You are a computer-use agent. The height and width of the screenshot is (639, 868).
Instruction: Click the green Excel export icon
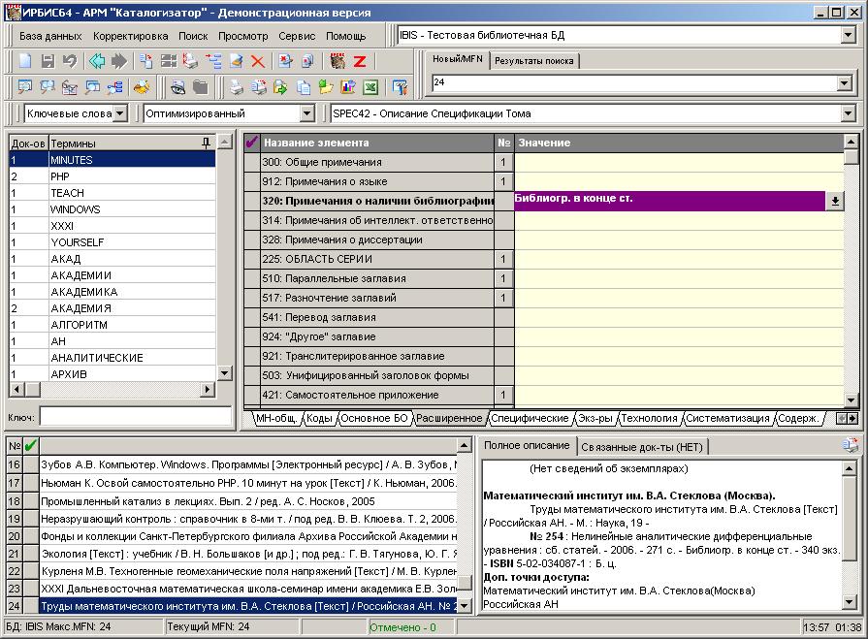coord(370,87)
